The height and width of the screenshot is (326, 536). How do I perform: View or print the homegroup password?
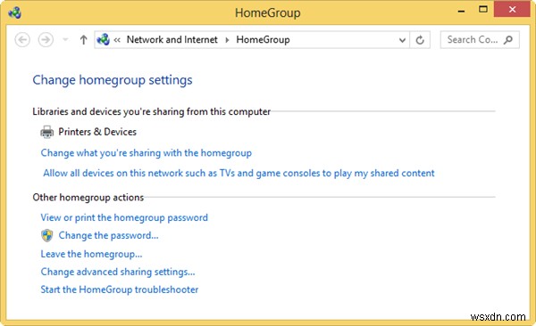pos(124,217)
